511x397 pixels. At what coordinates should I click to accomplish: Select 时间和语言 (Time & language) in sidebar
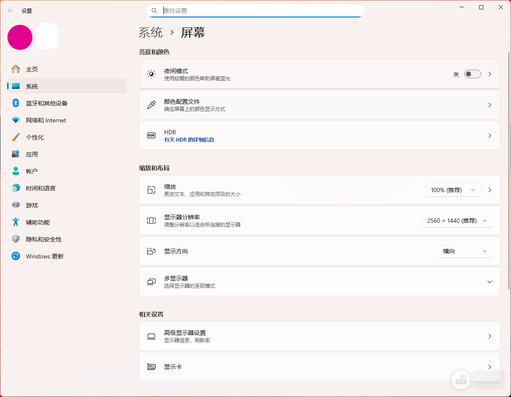pos(67,188)
